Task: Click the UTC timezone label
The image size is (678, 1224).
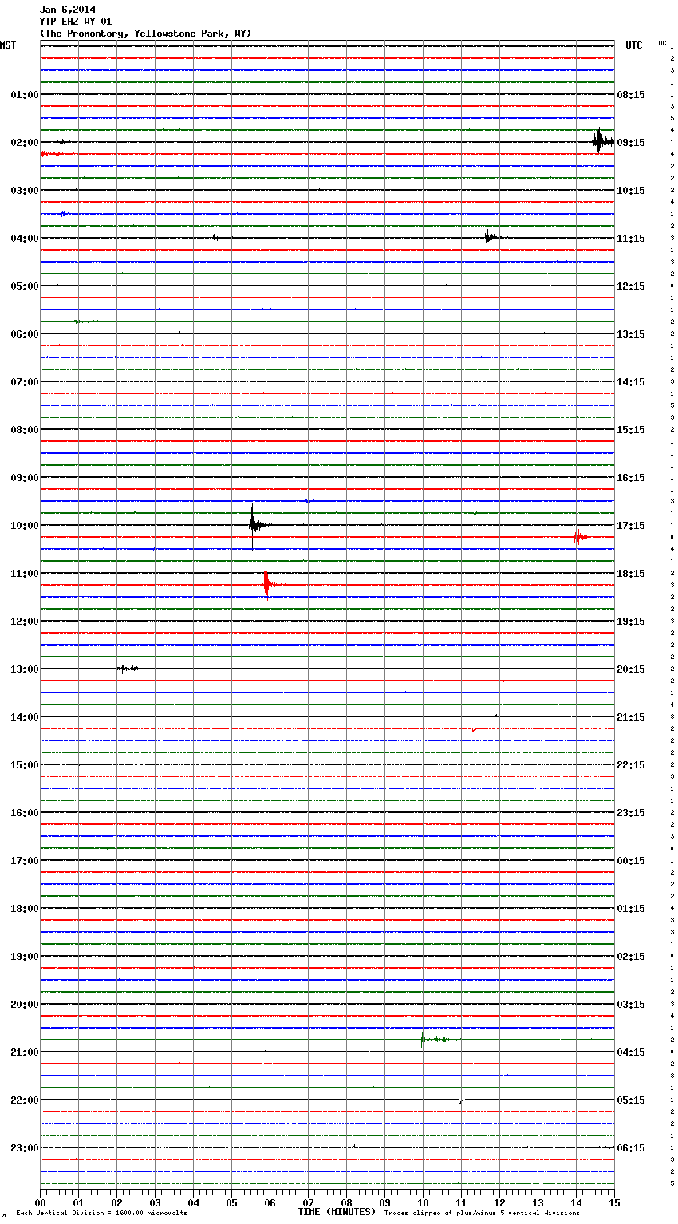Action: [633, 45]
